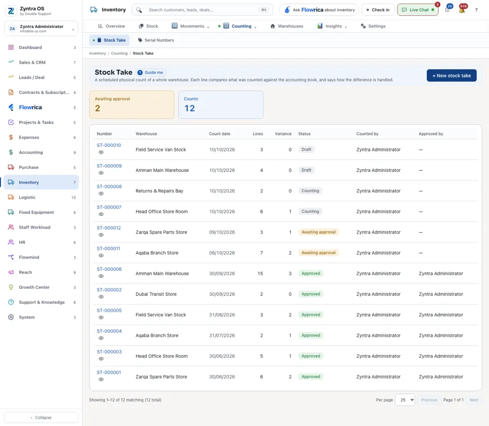View stock take ST-000010 via eye icon

pyautogui.click(x=101, y=153)
